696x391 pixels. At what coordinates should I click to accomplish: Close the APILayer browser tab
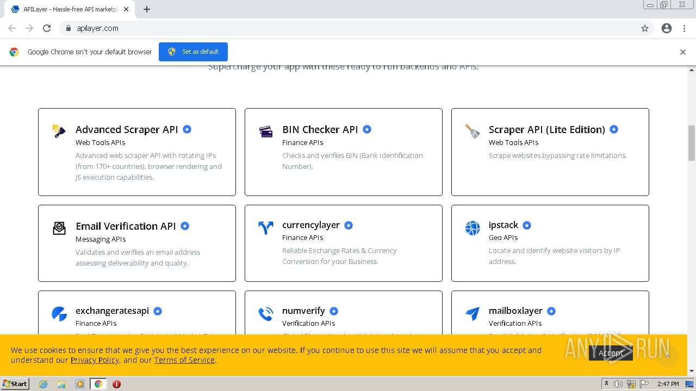126,9
